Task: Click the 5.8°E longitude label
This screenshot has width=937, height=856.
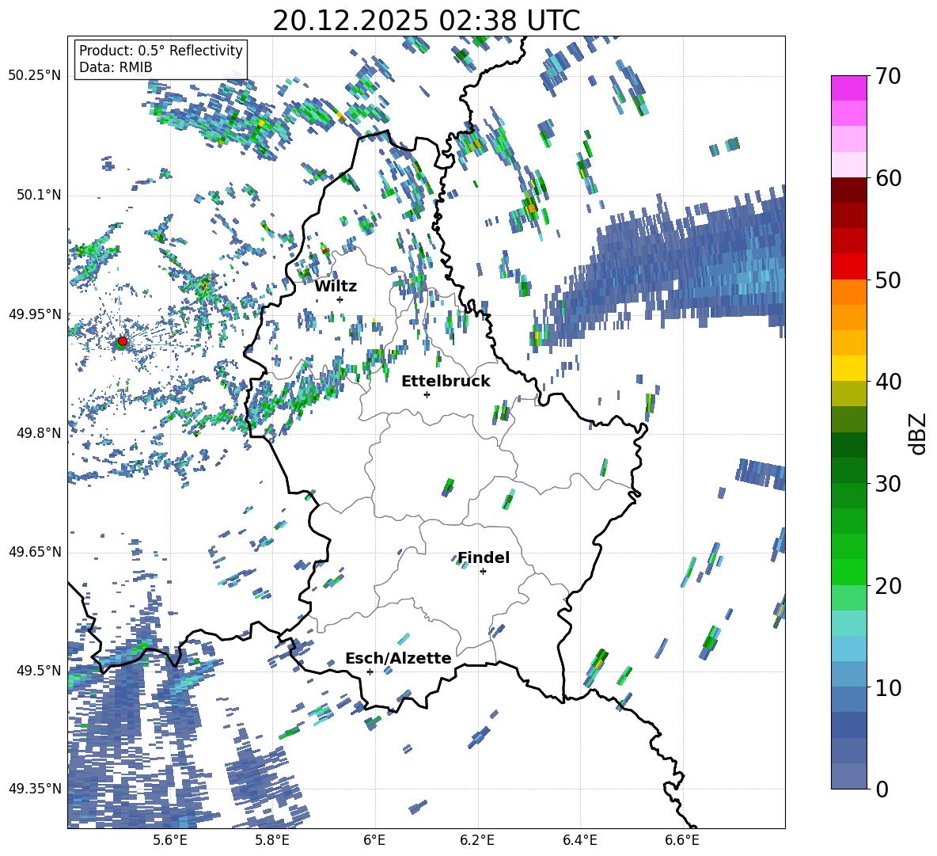Action: (272, 840)
